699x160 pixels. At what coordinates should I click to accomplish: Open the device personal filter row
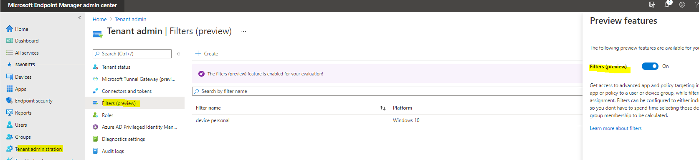click(387, 120)
